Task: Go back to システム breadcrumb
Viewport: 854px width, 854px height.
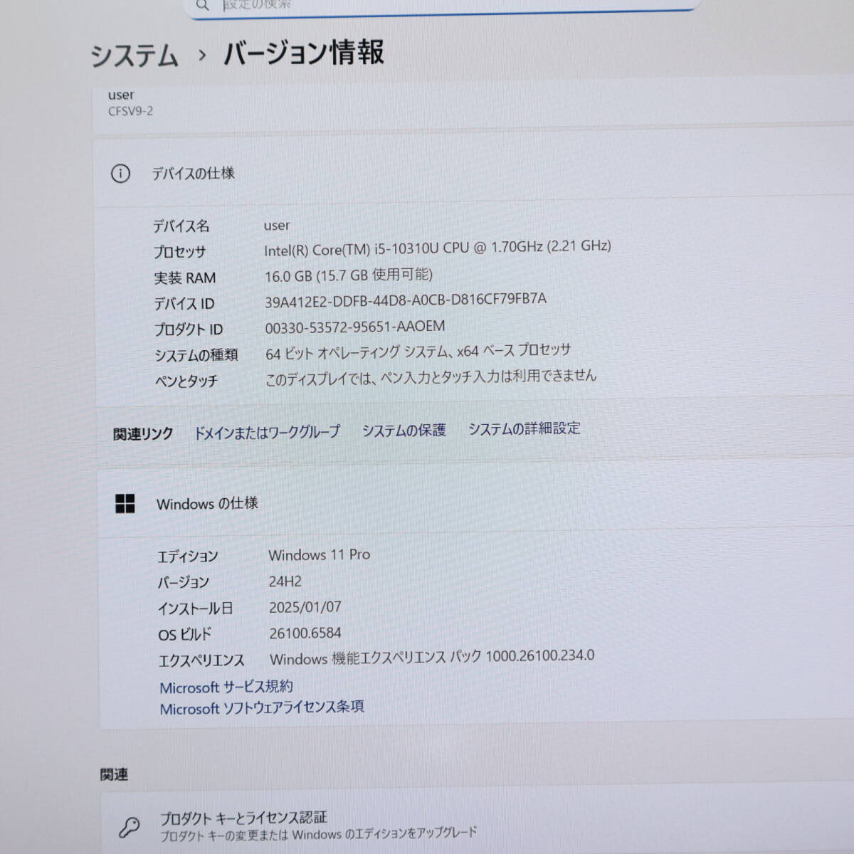Action: coord(134,56)
